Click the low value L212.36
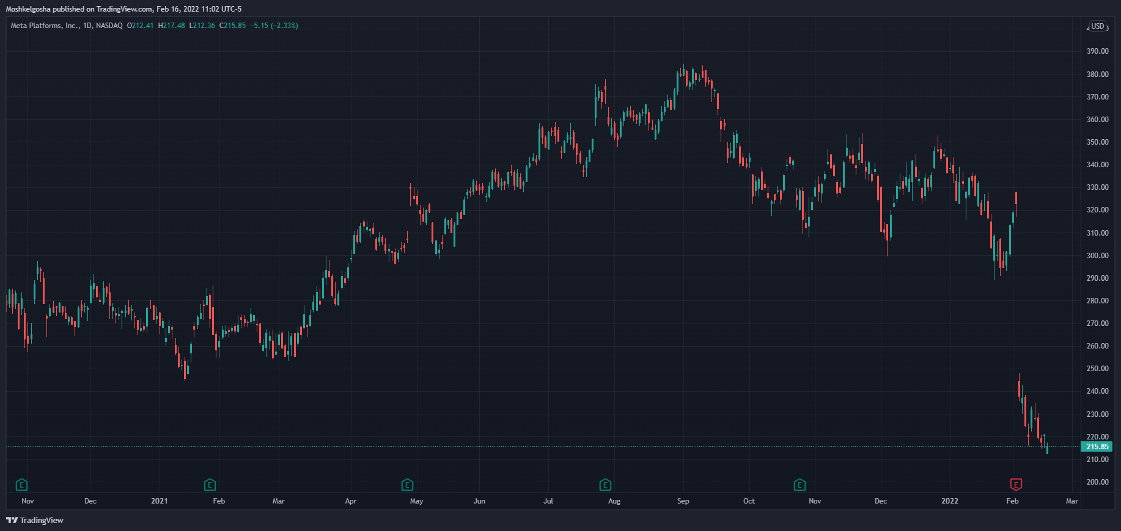Viewport: 1121px width, 531px height. (202, 26)
